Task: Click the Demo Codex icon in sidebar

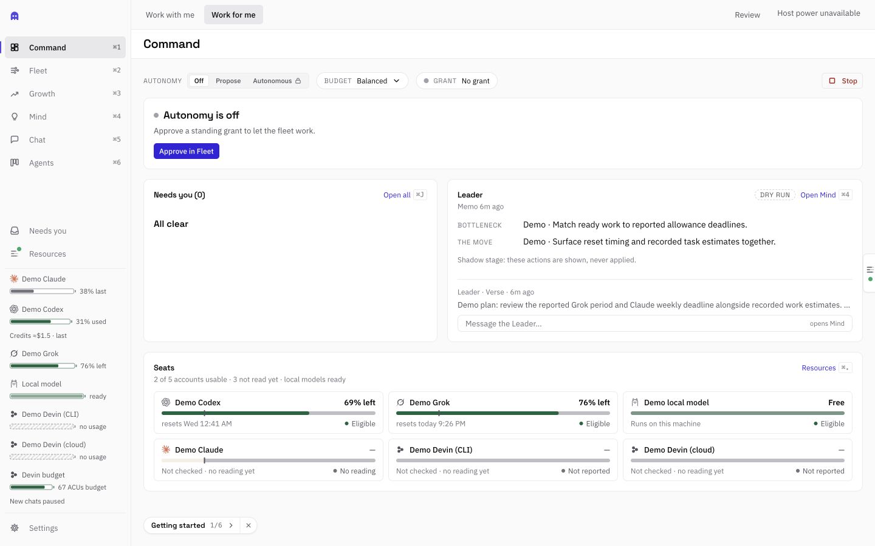Action: coord(14,309)
